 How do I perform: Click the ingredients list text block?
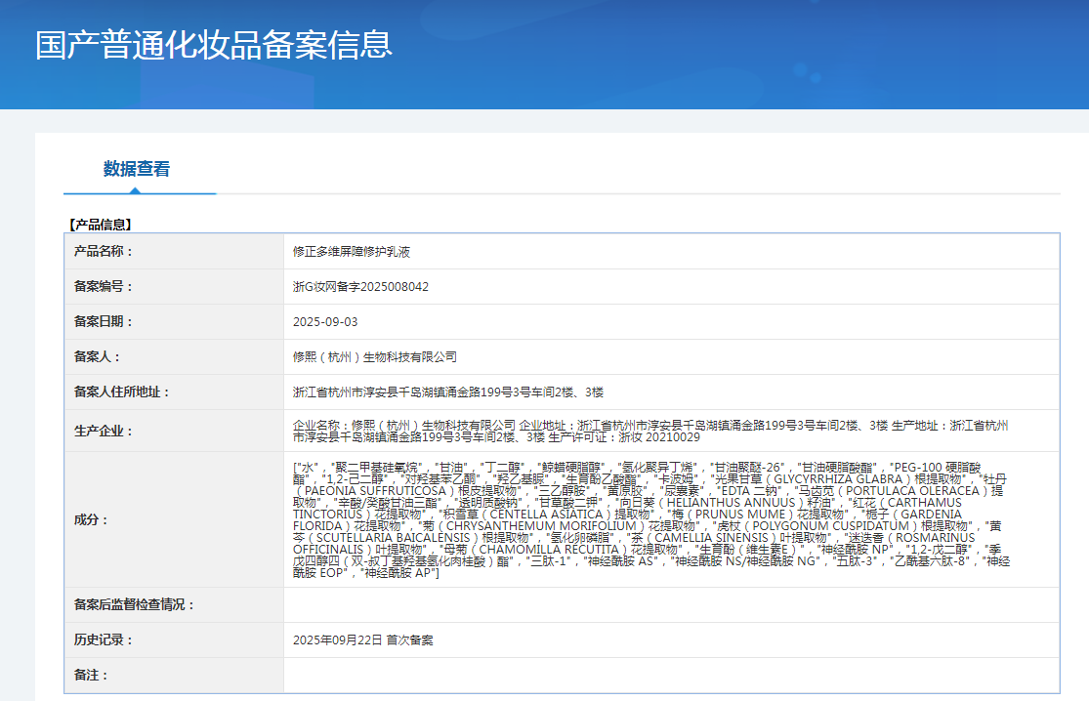tap(649, 519)
